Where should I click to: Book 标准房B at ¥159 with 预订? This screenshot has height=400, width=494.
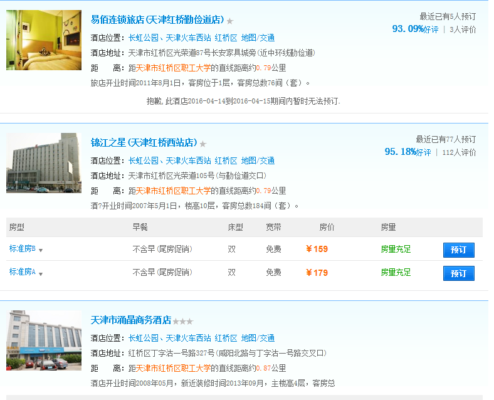459,250
